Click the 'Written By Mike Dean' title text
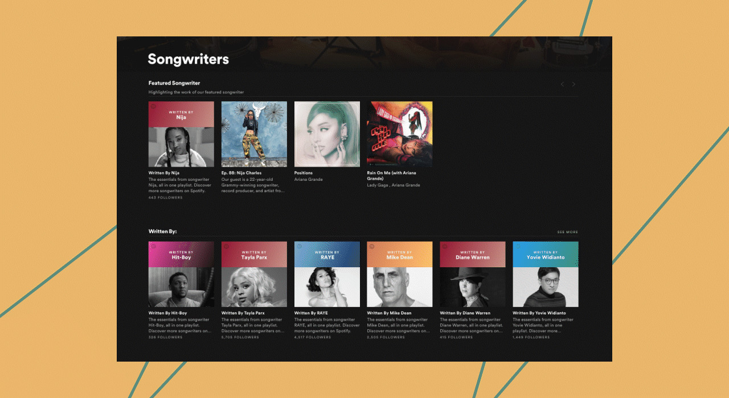The width and height of the screenshot is (729, 398). click(x=389, y=313)
